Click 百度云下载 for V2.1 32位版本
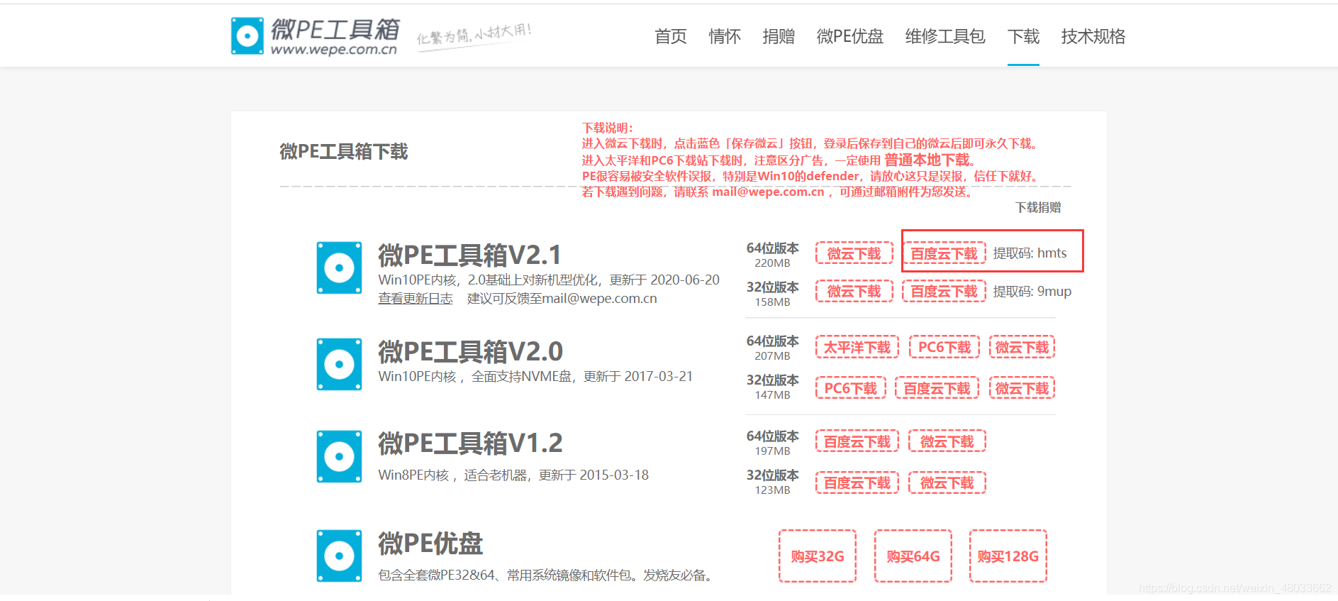Image resolution: width=1338 pixels, height=601 pixels. click(x=944, y=291)
